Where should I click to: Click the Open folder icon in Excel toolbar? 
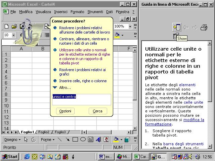tap(14, 26)
